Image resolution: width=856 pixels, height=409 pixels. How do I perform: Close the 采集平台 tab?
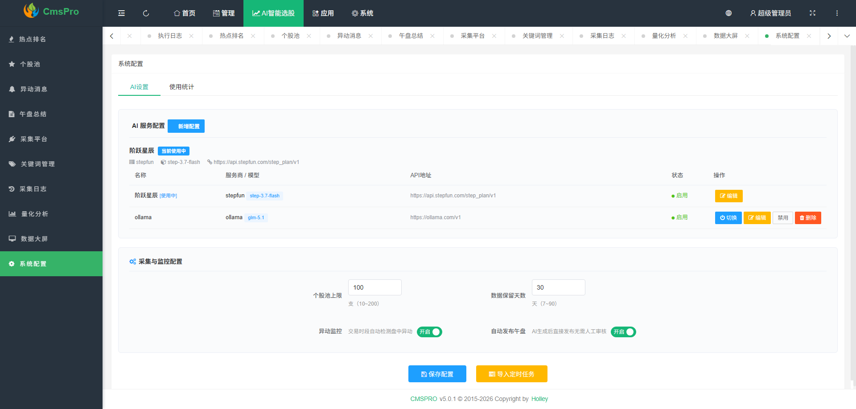tap(494, 36)
